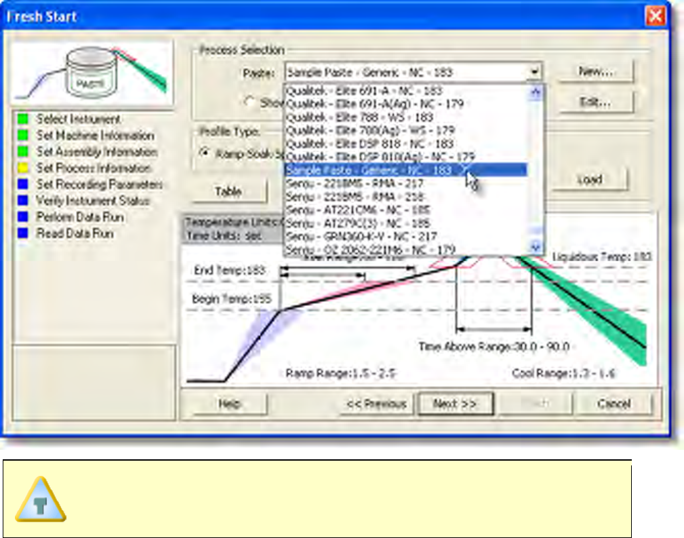Click the Read Data Run step label

75,233
